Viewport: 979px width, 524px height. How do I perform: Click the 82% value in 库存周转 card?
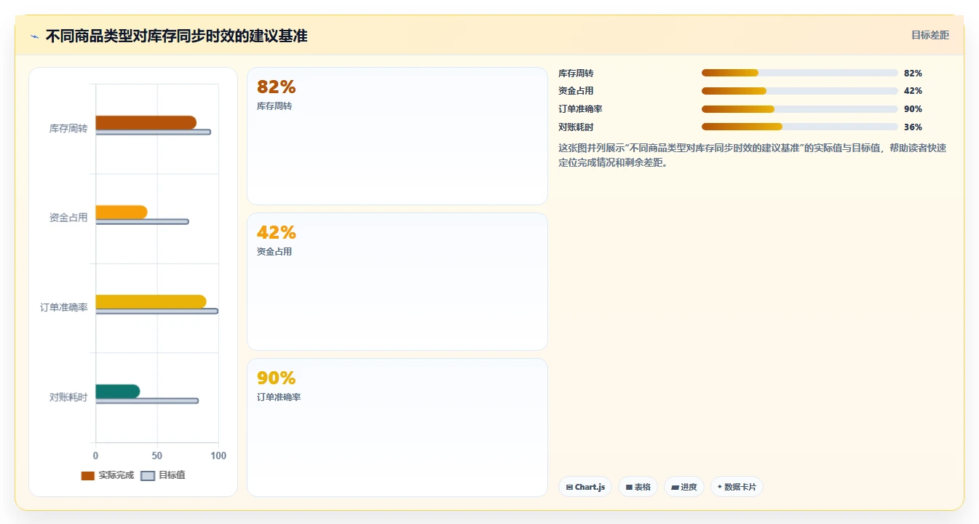point(277,87)
